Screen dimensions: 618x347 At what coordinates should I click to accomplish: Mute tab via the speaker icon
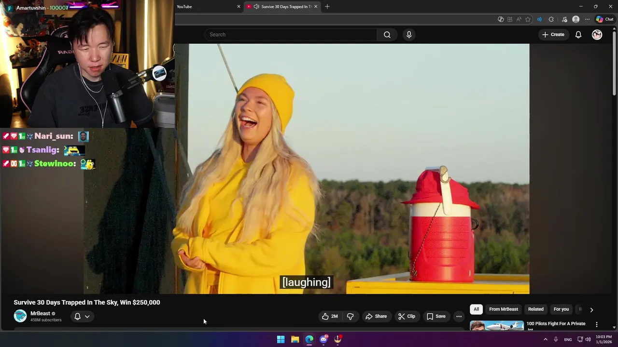[x=256, y=7]
